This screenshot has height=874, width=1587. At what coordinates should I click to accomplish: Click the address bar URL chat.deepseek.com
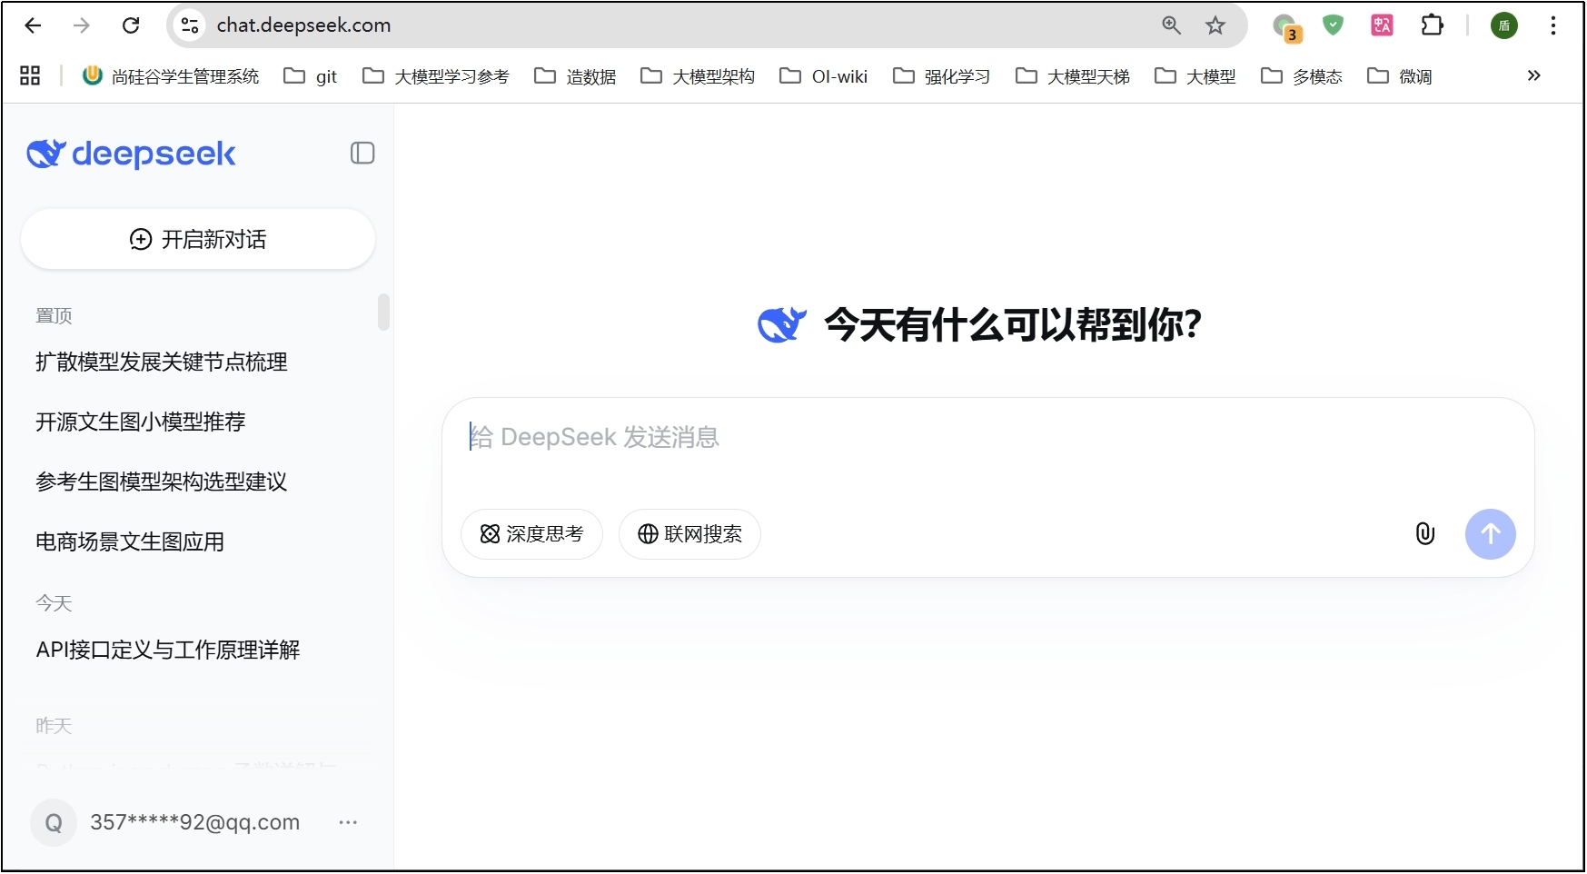[303, 25]
